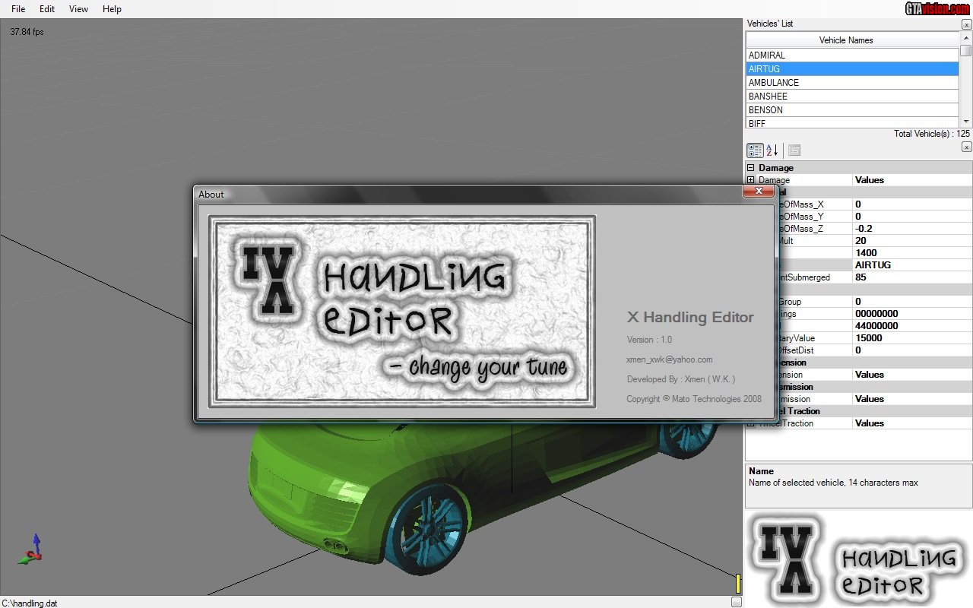Open the View menu
This screenshot has width=973, height=608.
coord(78,9)
